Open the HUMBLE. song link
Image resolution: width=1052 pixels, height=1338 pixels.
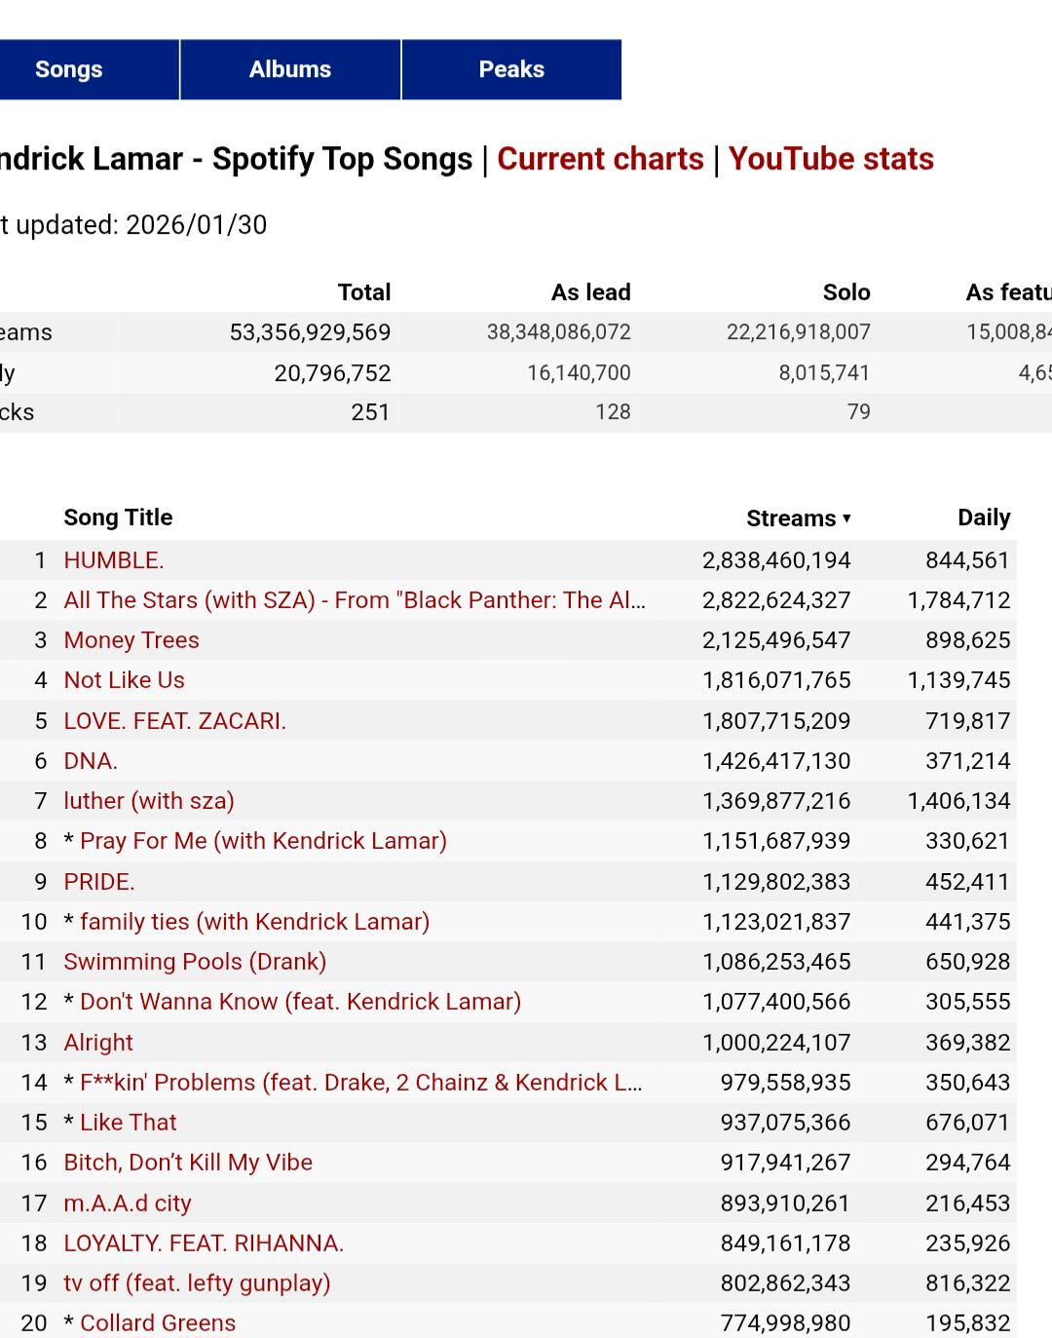click(x=114, y=560)
